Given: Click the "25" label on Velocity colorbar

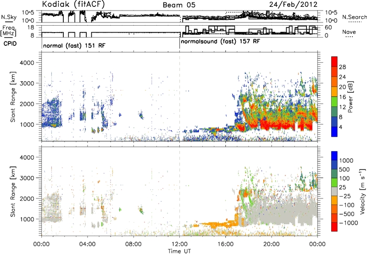Looking at the screenshot, I should [342, 187].
